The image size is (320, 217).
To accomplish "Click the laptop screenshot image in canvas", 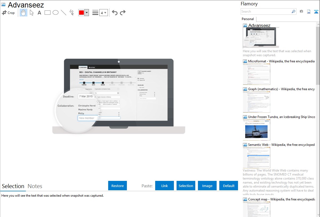I will tap(119, 96).
